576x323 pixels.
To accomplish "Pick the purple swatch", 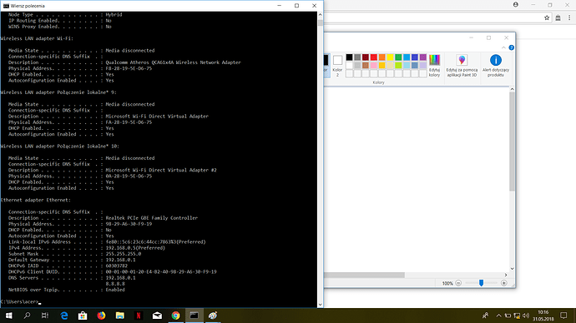I will coord(423,57).
